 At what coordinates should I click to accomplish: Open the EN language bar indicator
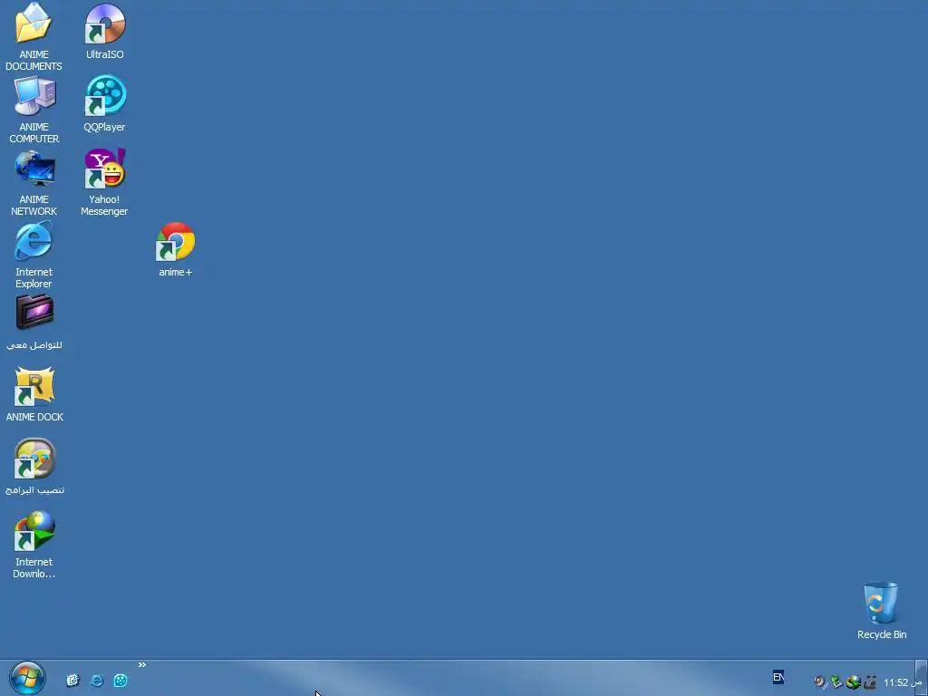pos(778,677)
